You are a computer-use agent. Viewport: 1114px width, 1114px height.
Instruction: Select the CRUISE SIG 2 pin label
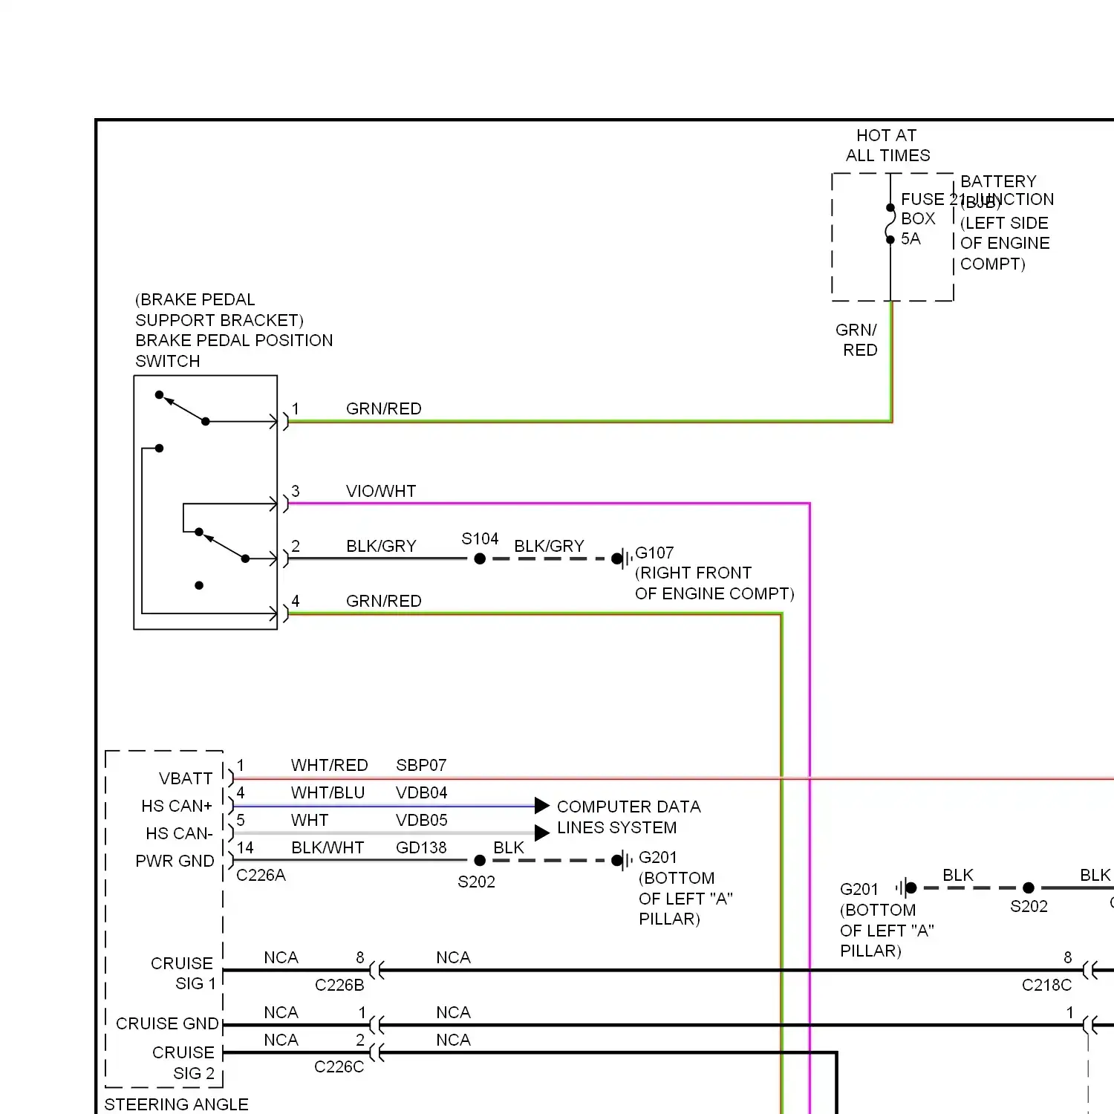point(183,1063)
